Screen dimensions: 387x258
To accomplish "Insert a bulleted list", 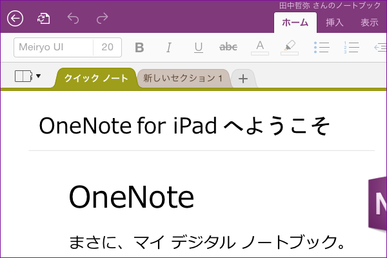I will click(322, 47).
